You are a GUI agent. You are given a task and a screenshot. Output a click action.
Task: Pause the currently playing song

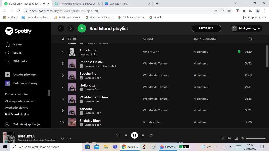coord(134,135)
